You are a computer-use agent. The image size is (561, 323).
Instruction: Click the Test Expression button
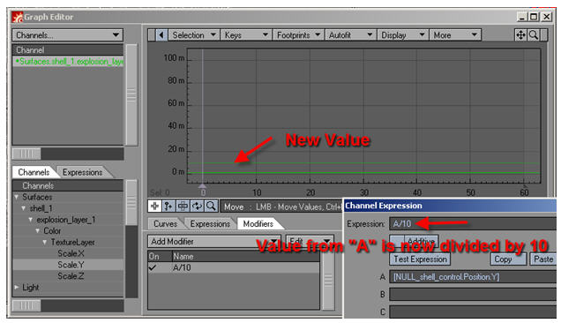[420, 259]
